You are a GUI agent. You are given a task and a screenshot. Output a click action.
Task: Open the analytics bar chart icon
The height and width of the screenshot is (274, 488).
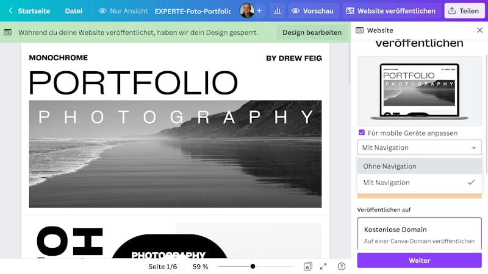[x=278, y=11]
